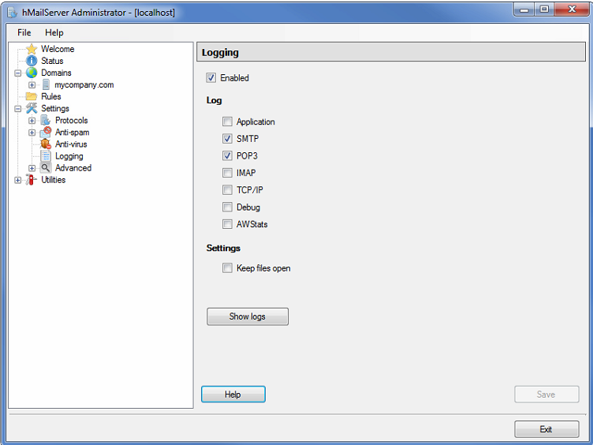Image resolution: width=593 pixels, height=445 pixels.
Task: Disable SMTP logging checkbox
Action: click(227, 139)
